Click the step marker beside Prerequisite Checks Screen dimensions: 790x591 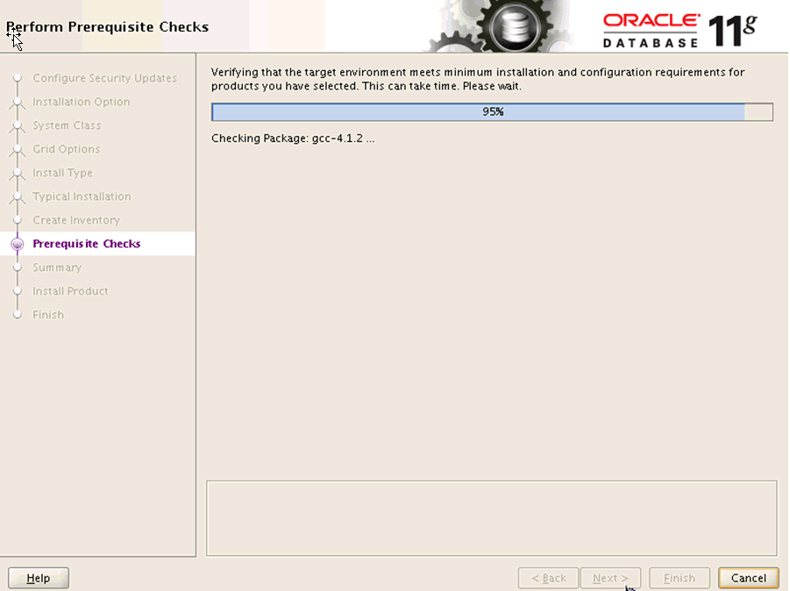[x=18, y=244]
